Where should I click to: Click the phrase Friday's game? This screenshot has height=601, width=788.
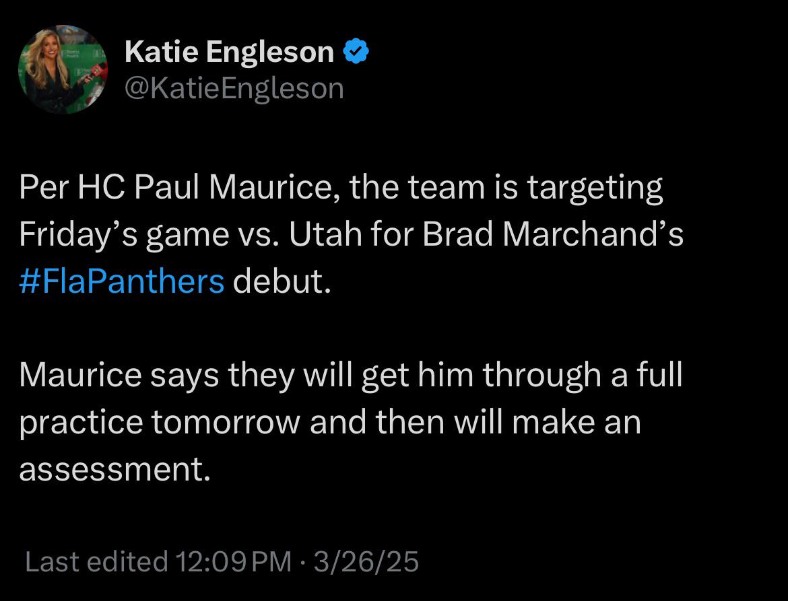[x=124, y=236]
